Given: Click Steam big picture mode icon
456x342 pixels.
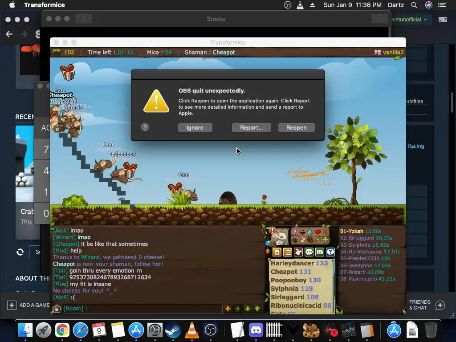Looking at the screenshot, I should [443, 20].
